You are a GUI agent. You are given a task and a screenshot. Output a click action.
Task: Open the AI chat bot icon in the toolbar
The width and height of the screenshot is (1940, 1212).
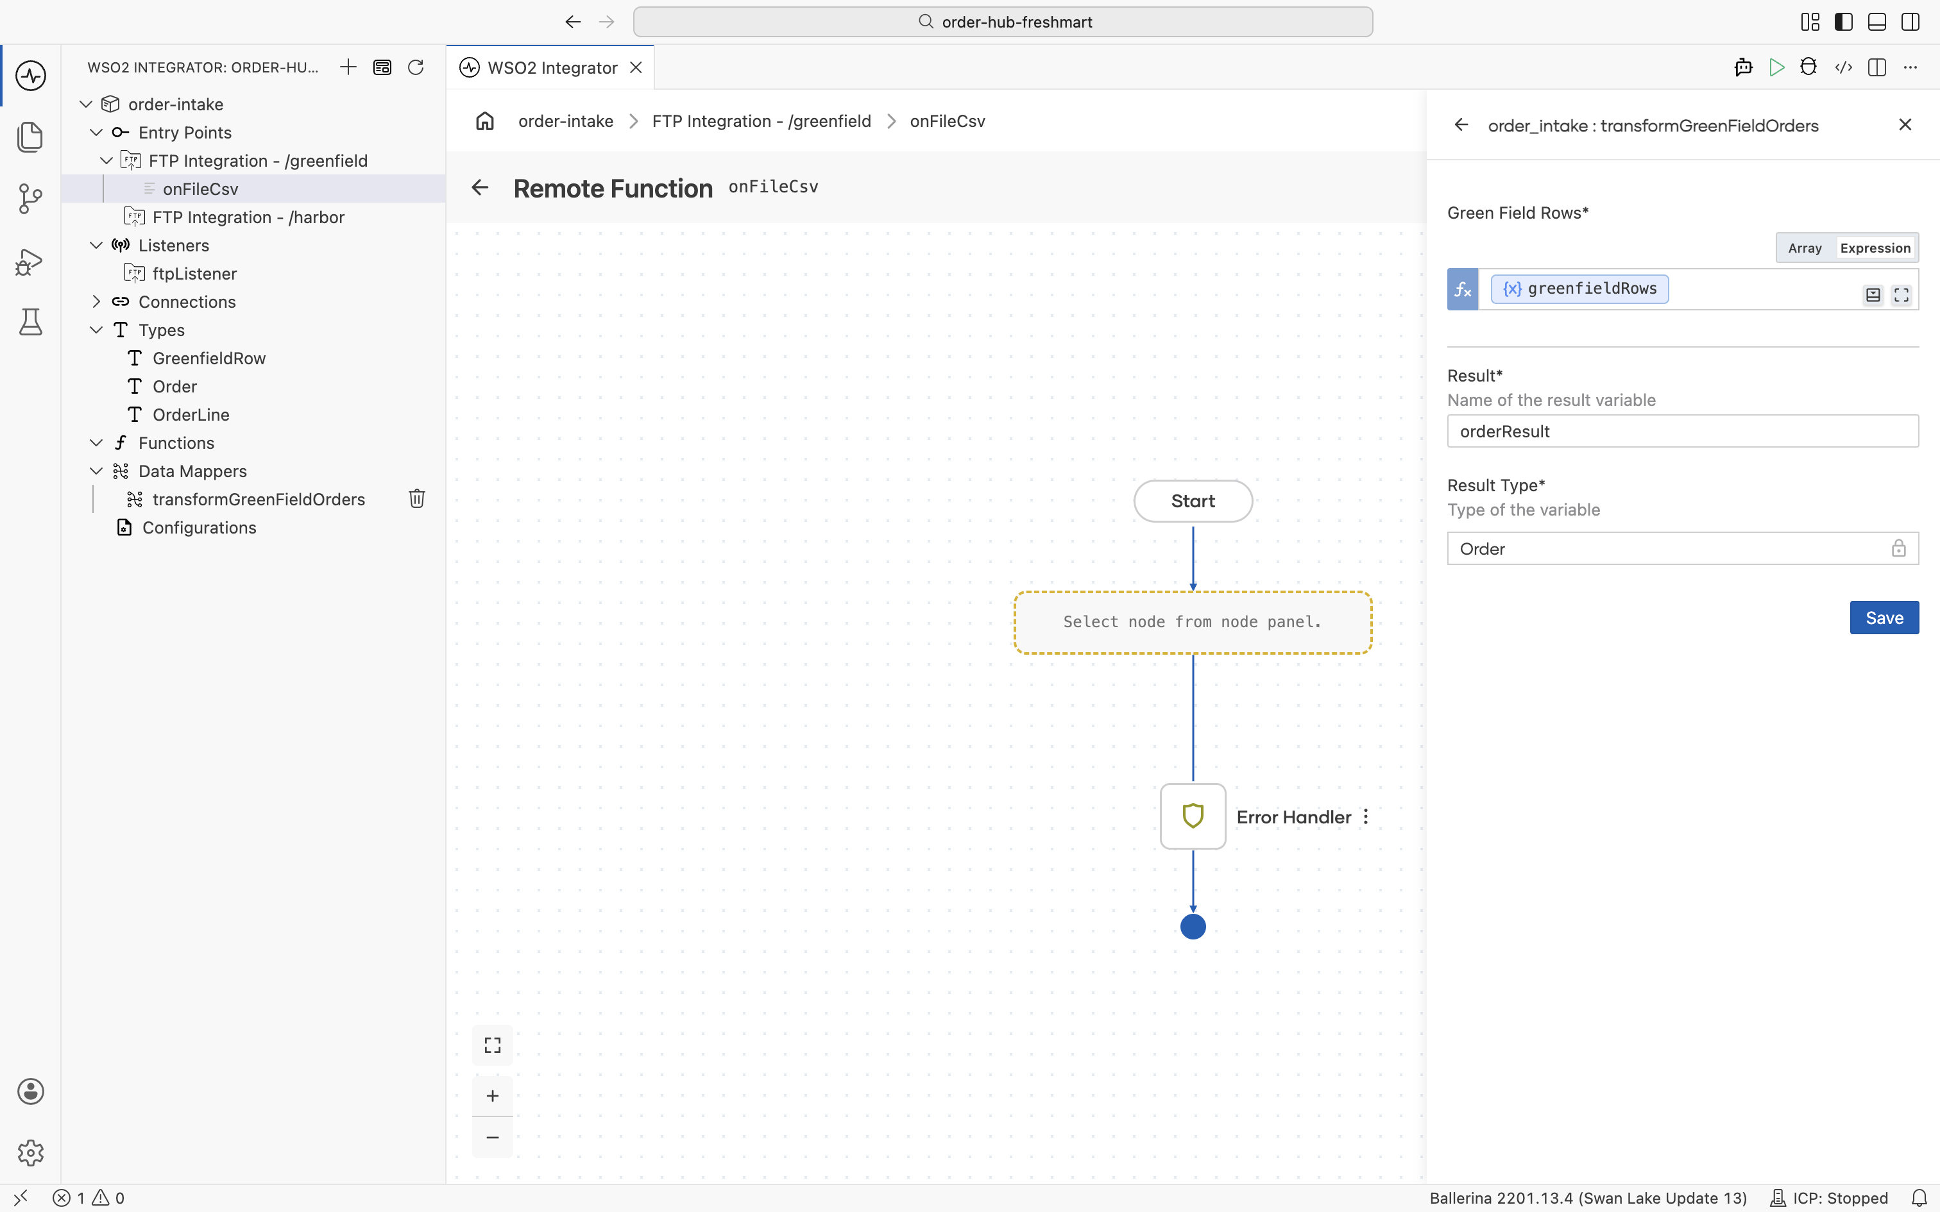click(1743, 67)
